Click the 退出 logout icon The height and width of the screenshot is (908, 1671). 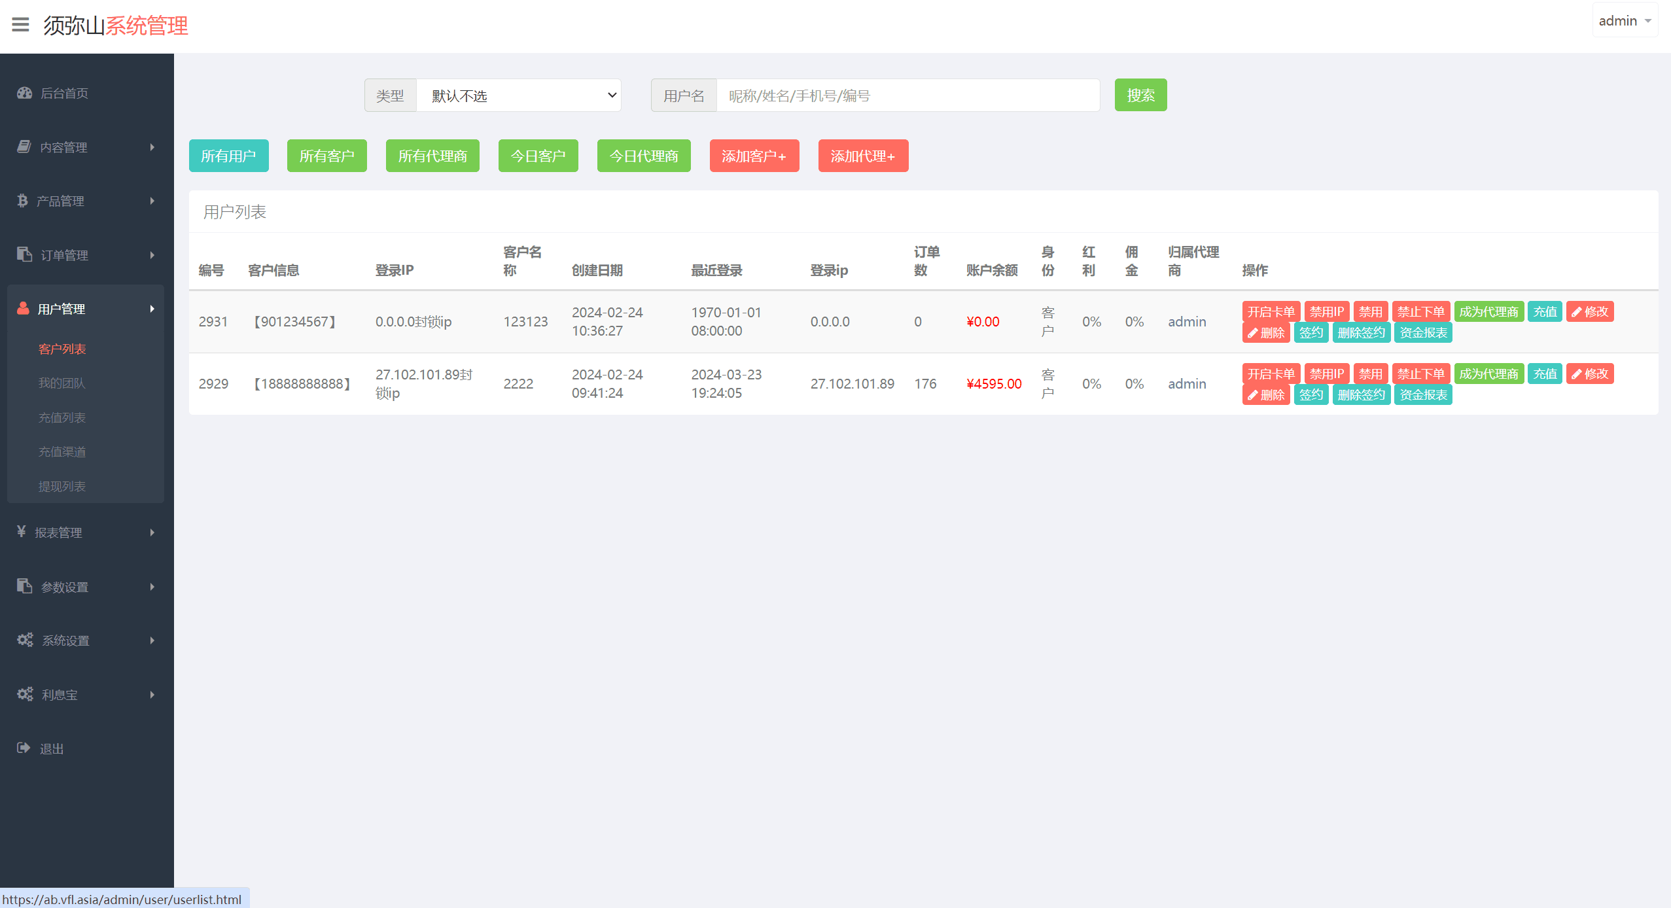(x=24, y=748)
